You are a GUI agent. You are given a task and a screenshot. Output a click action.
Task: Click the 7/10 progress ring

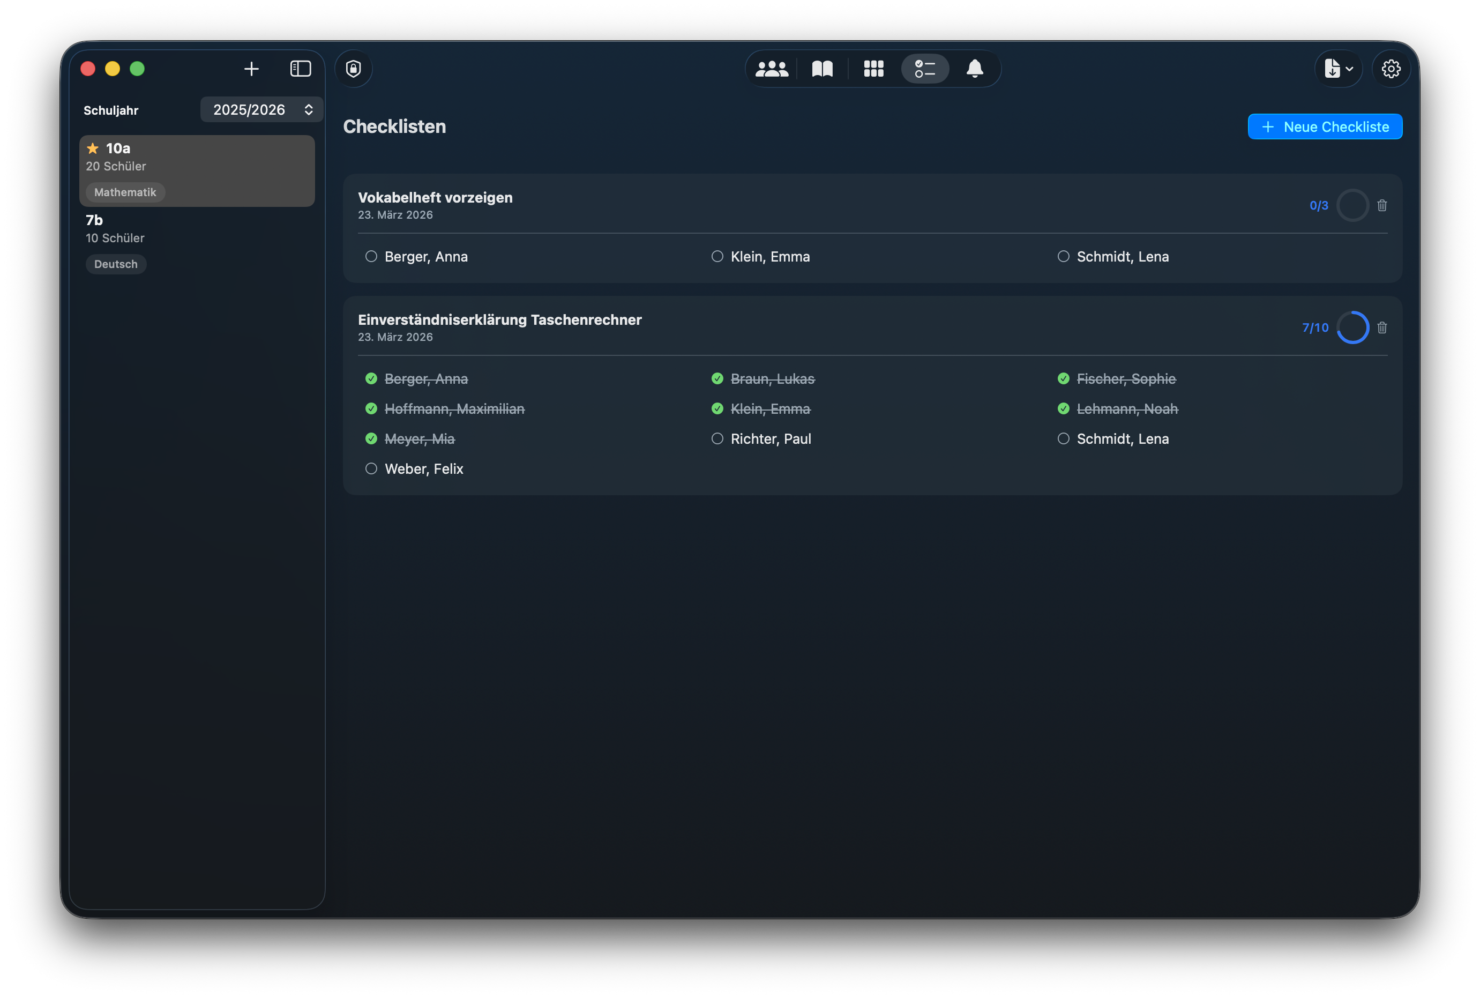click(1352, 328)
